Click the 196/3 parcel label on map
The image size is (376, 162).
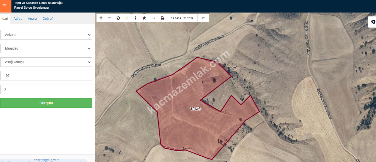pos(195,109)
